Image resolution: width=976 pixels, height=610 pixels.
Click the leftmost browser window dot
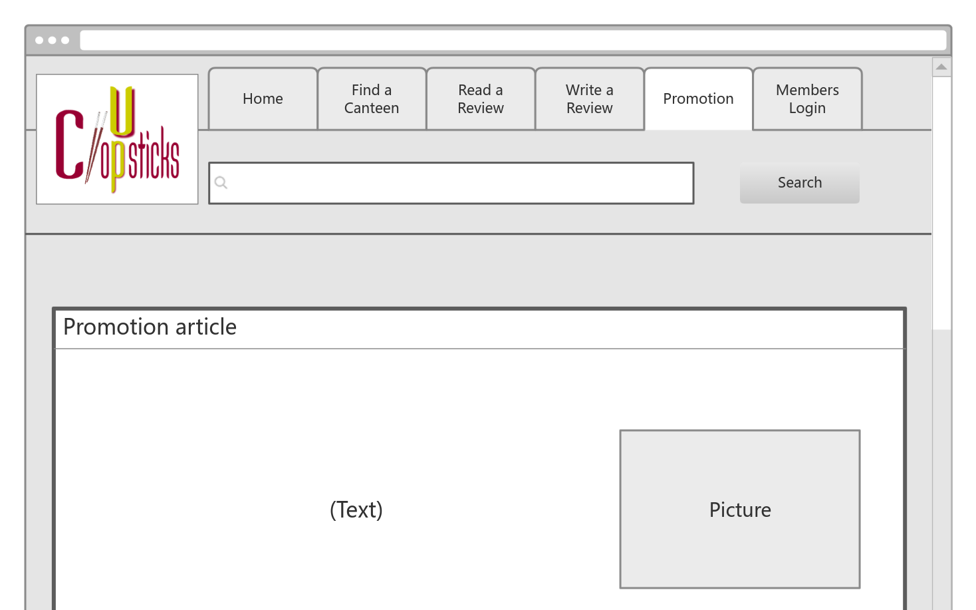39,41
